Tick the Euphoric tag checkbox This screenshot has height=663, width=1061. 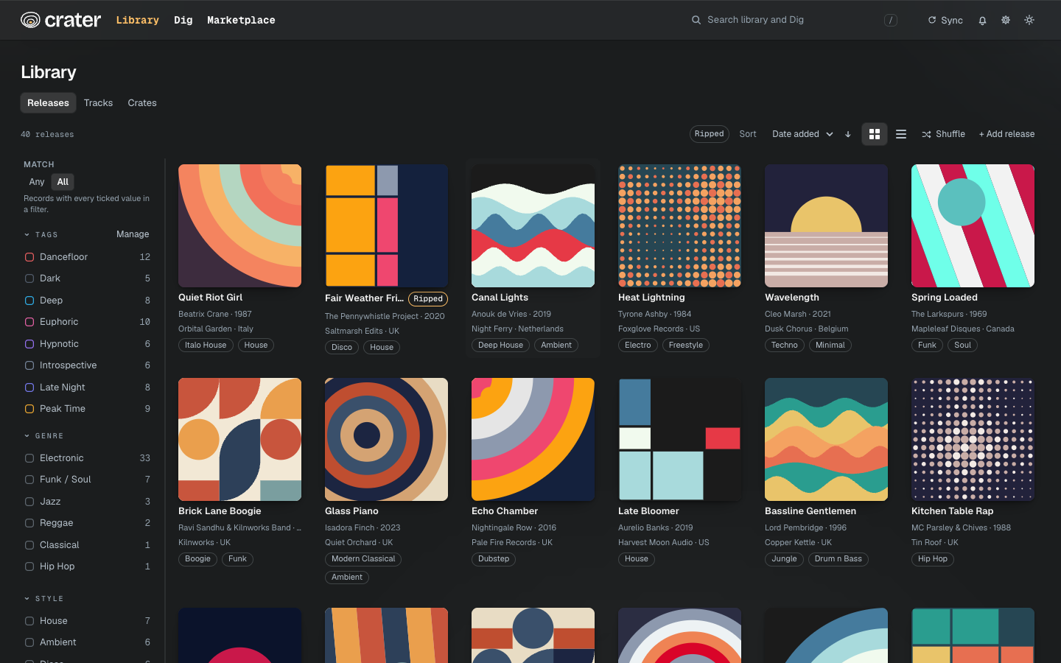29,322
